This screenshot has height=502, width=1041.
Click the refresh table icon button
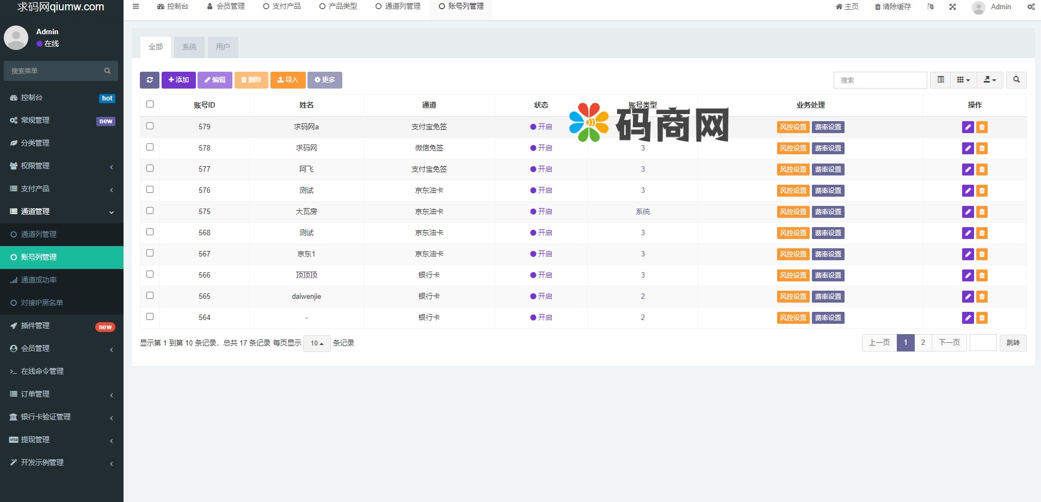pos(150,80)
